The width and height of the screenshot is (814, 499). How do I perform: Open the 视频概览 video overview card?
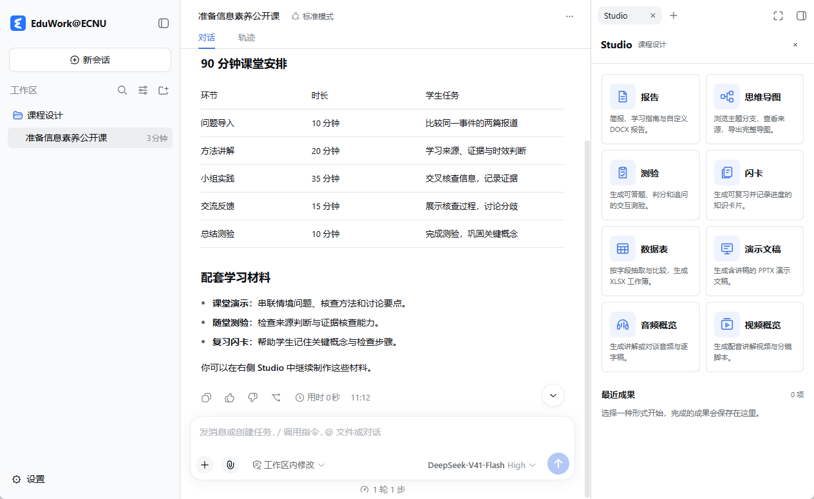(x=755, y=337)
